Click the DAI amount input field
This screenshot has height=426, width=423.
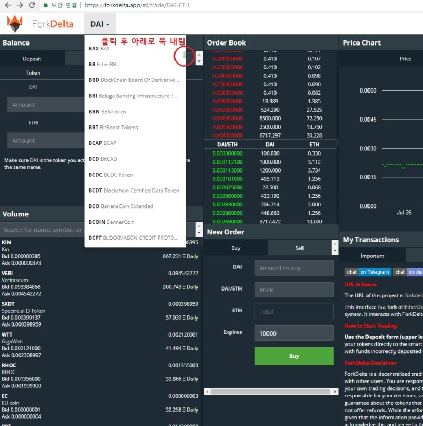coord(45,105)
